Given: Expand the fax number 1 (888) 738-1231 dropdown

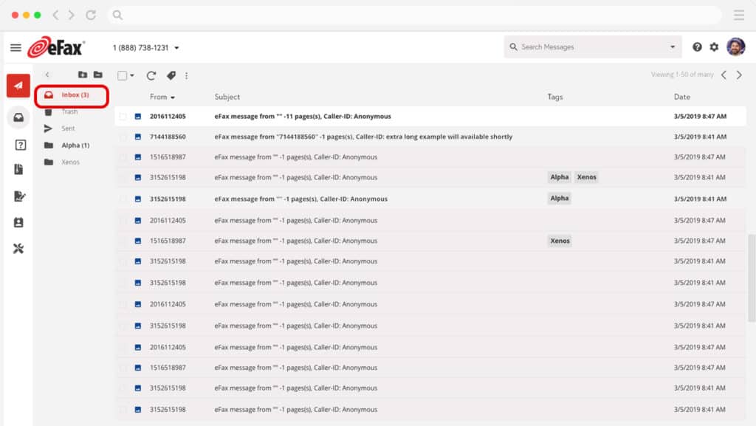Looking at the screenshot, I should [x=176, y=48].
